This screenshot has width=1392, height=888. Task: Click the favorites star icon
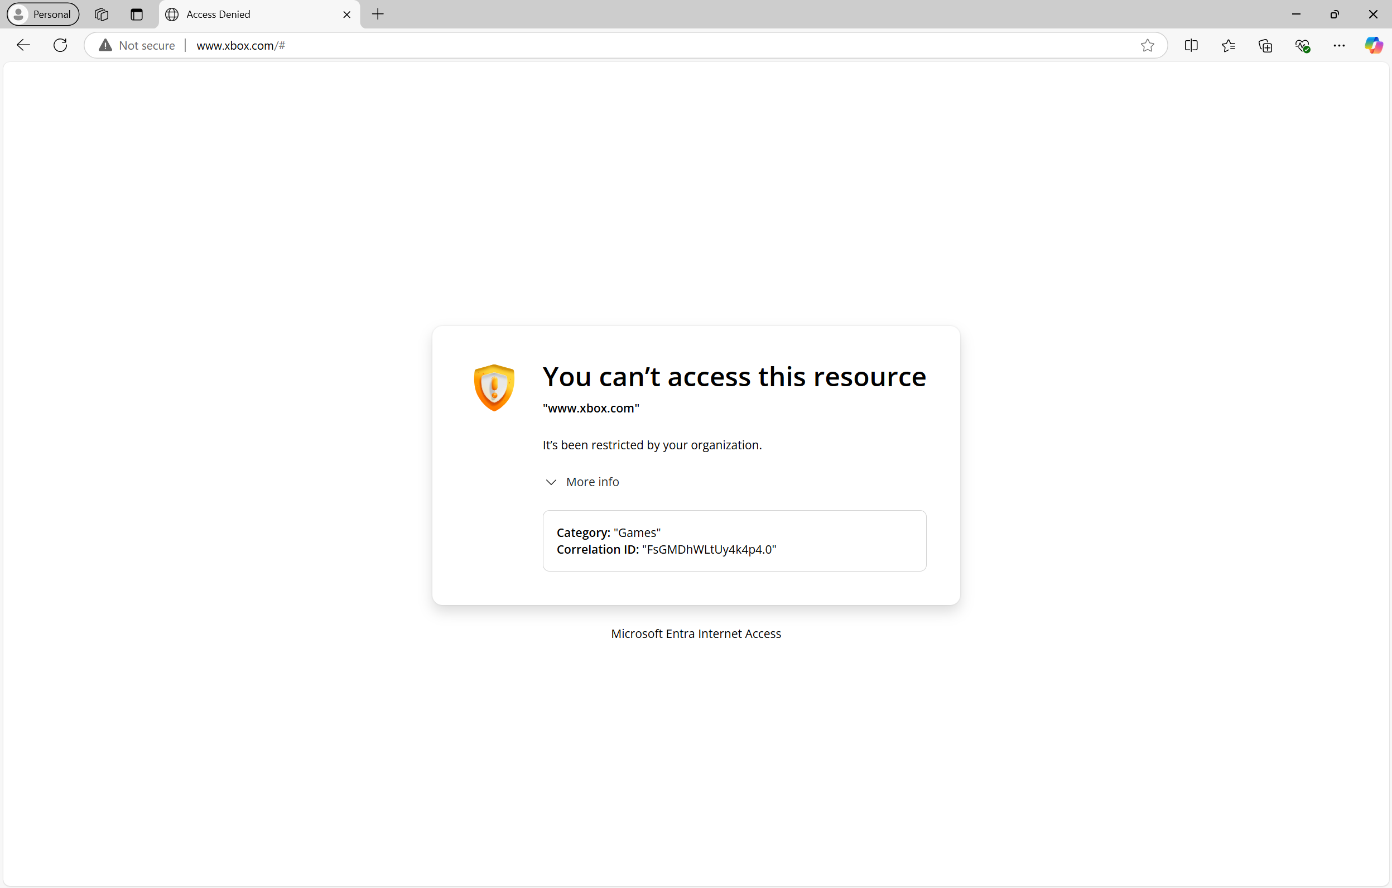point(1148,45)
